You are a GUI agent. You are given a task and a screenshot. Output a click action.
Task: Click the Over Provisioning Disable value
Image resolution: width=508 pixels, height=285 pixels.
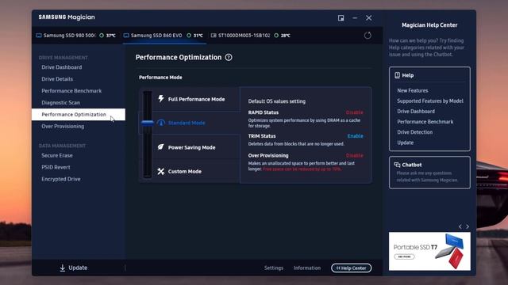click(x=355, y=155)
